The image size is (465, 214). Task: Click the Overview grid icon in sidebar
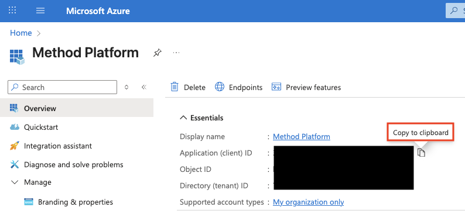tap(14, 108)
